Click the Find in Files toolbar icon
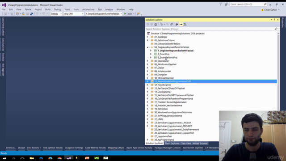The width and height of the screenshot is (286, 161). point(138,14)
